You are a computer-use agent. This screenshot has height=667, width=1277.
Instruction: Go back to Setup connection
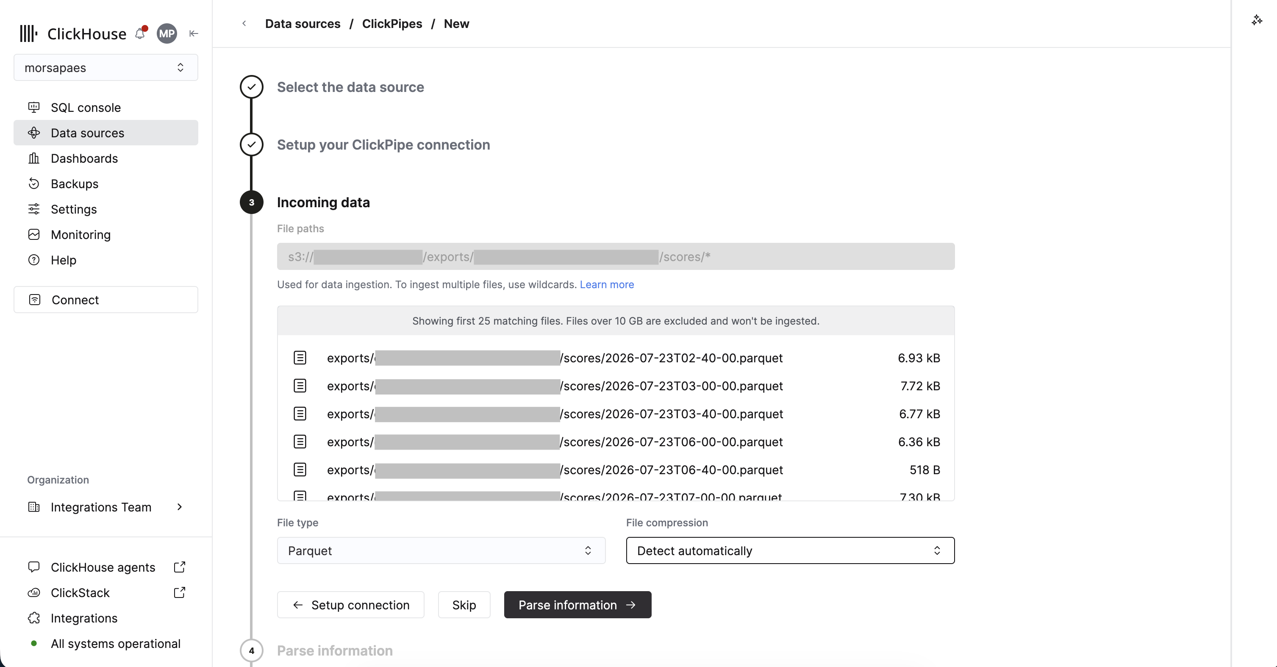(x=350, y=605)
